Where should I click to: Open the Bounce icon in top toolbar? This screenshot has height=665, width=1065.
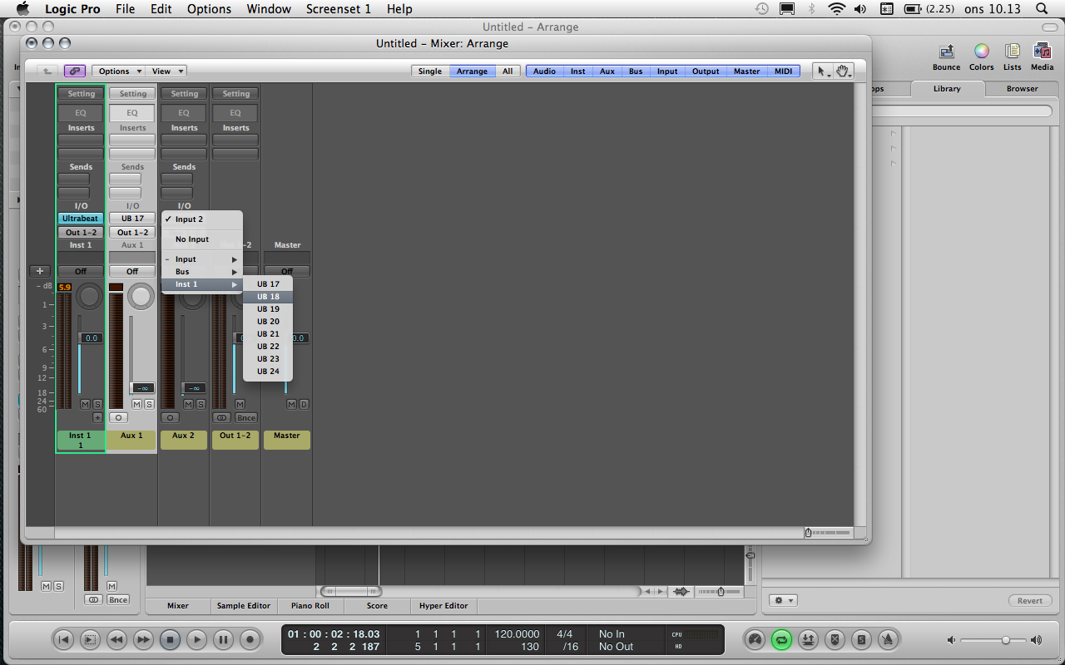[x=946, y=57]
